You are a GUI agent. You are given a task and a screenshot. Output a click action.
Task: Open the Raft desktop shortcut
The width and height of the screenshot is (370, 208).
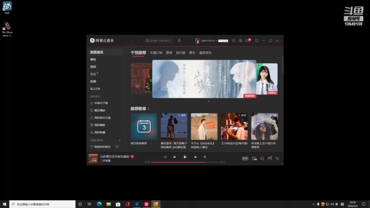pyautogui.click(x=7, y=8)
